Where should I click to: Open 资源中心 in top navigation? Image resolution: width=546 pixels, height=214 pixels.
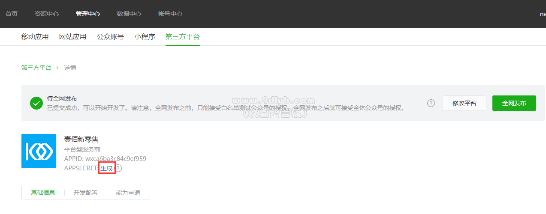coord(47,14)
